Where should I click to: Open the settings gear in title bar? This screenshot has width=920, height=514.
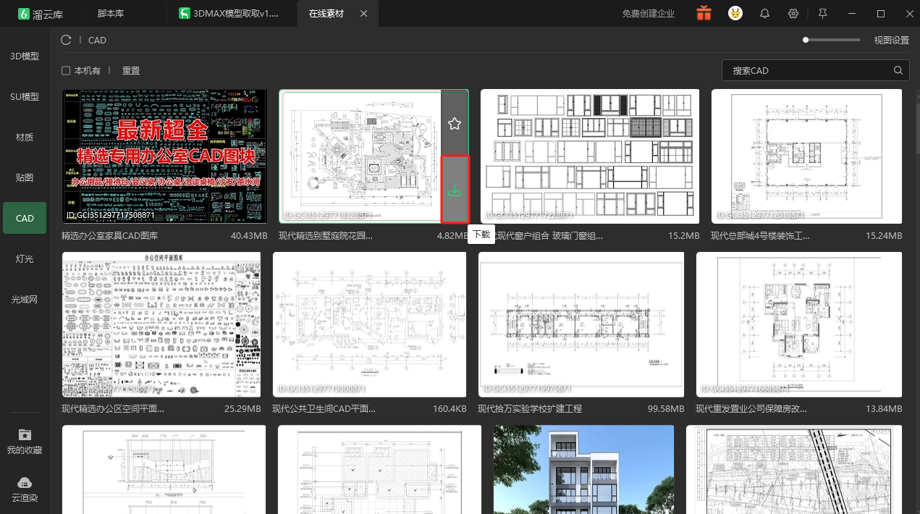coord(793,14)
